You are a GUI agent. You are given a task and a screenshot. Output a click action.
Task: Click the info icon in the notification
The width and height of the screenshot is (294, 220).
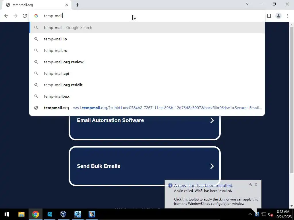tap(170, 185)
